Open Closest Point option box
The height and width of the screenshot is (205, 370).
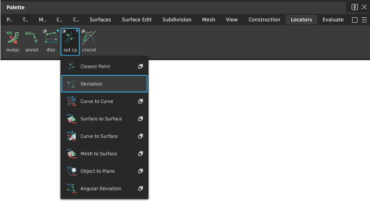pyautogui.click(x=141, y=66)
